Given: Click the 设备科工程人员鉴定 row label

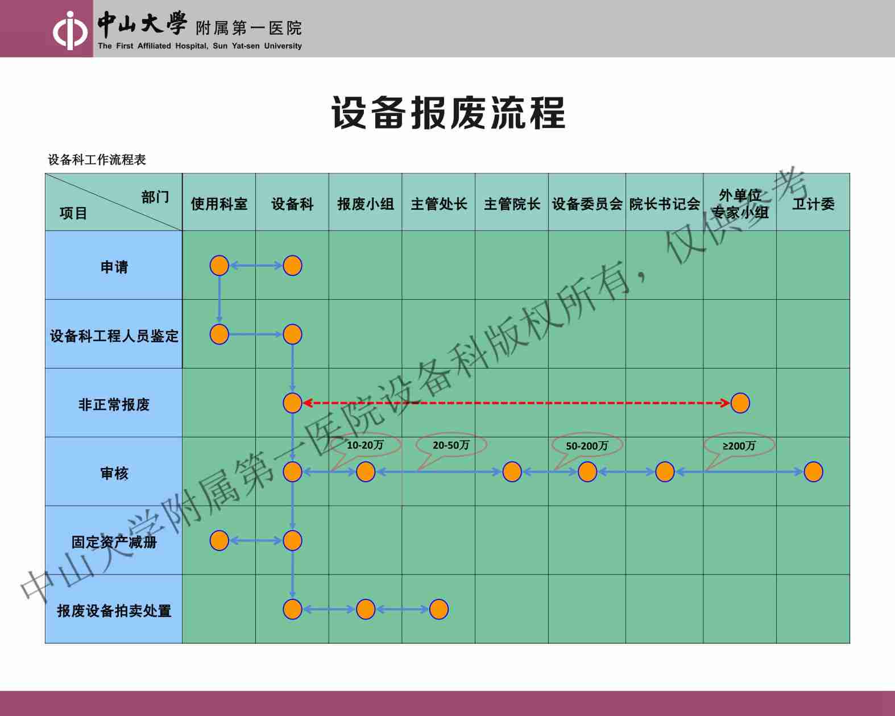Looking at the screenshot, I should tap(114, 336).
